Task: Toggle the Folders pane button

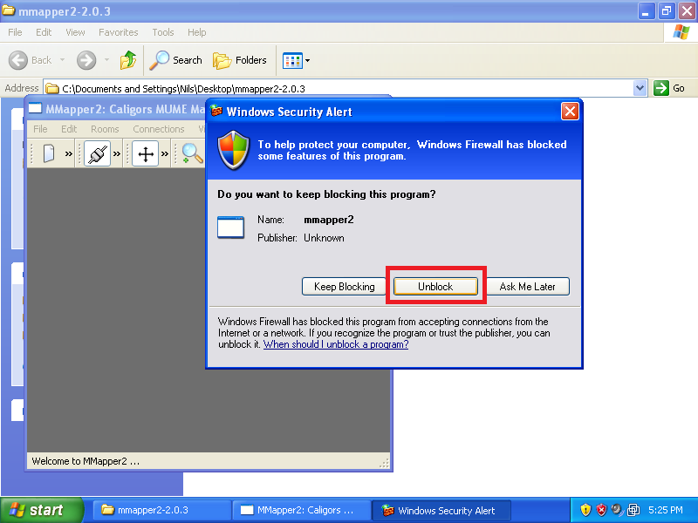Action: (x=239, y=60)
